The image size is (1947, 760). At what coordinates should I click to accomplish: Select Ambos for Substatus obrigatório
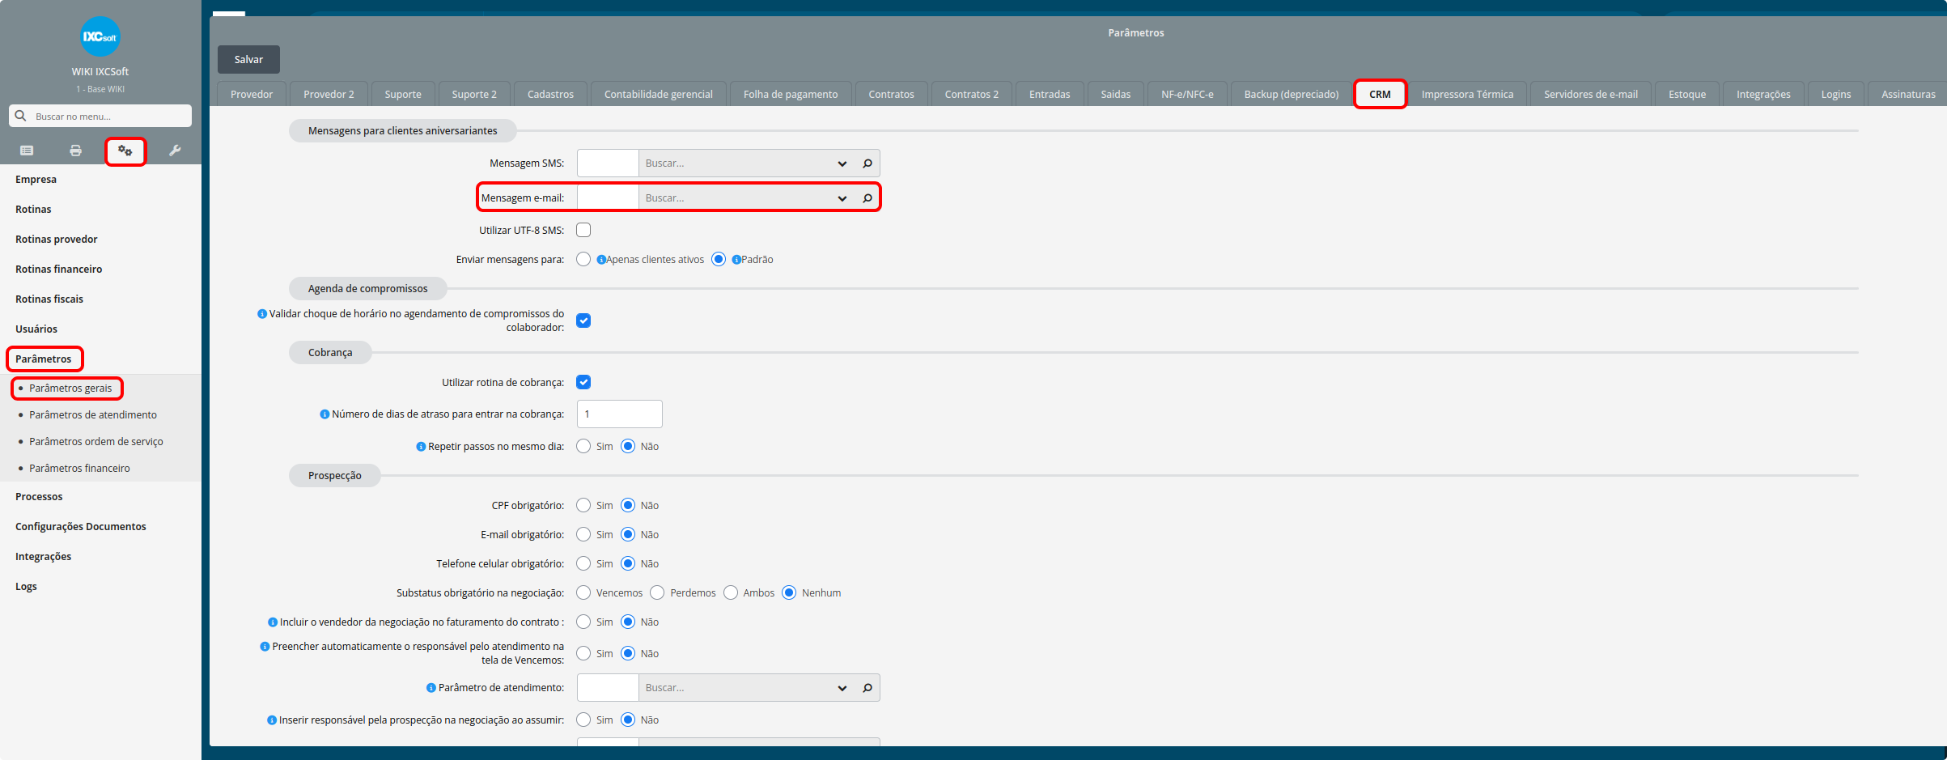point(731,593)
